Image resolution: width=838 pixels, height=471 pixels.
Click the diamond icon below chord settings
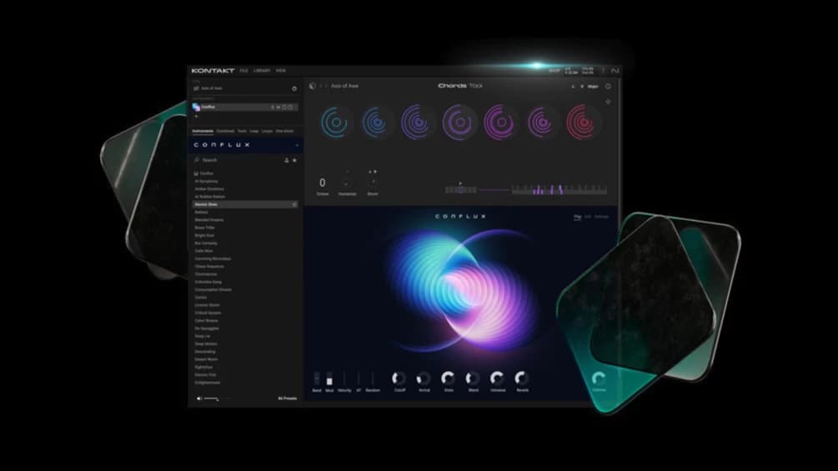click(608, 102)
